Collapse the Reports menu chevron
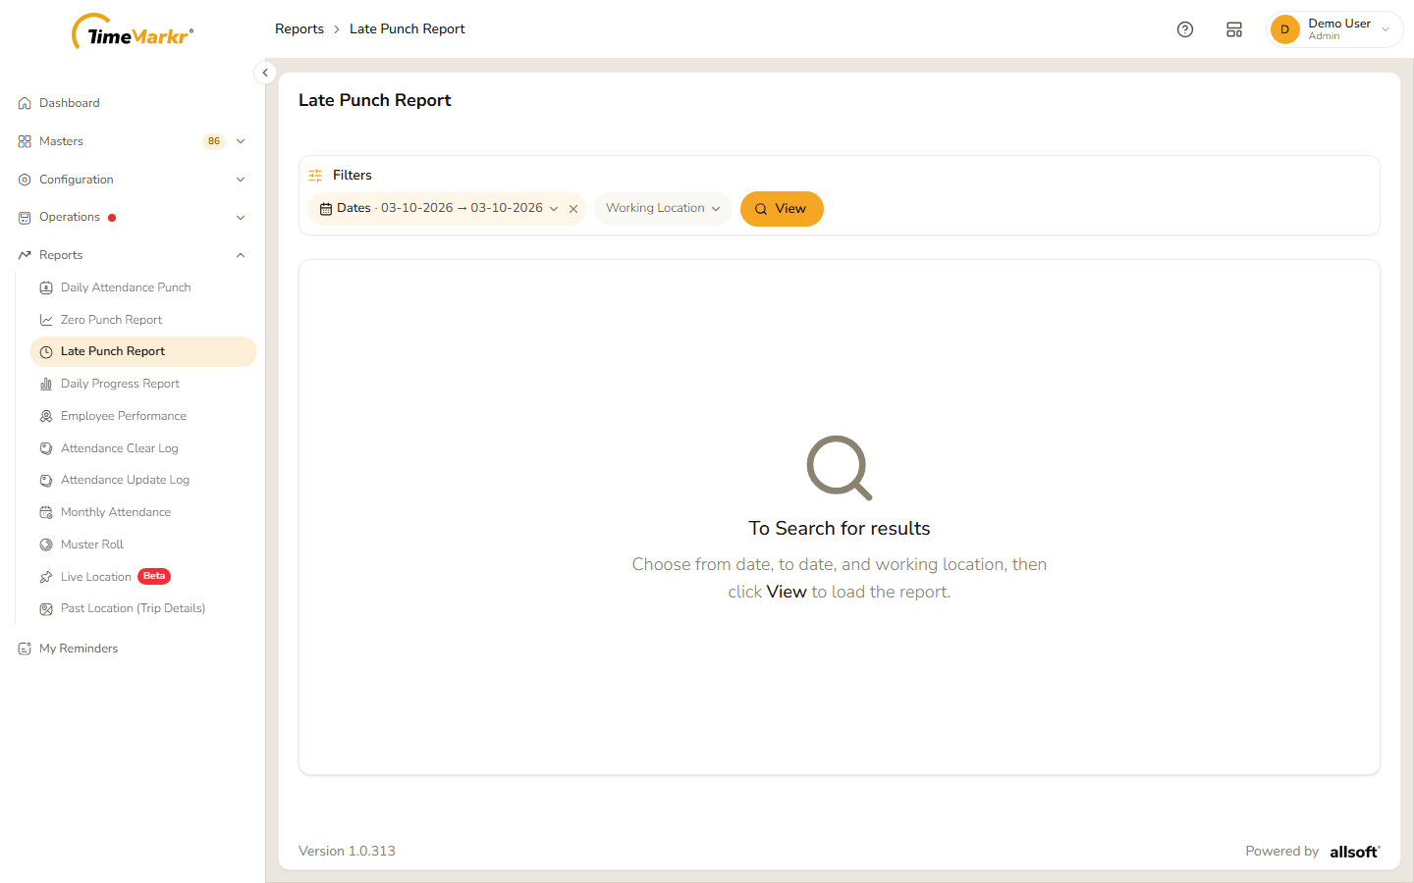The height and width of the screenshot is (883, 1414). point(241,255)
